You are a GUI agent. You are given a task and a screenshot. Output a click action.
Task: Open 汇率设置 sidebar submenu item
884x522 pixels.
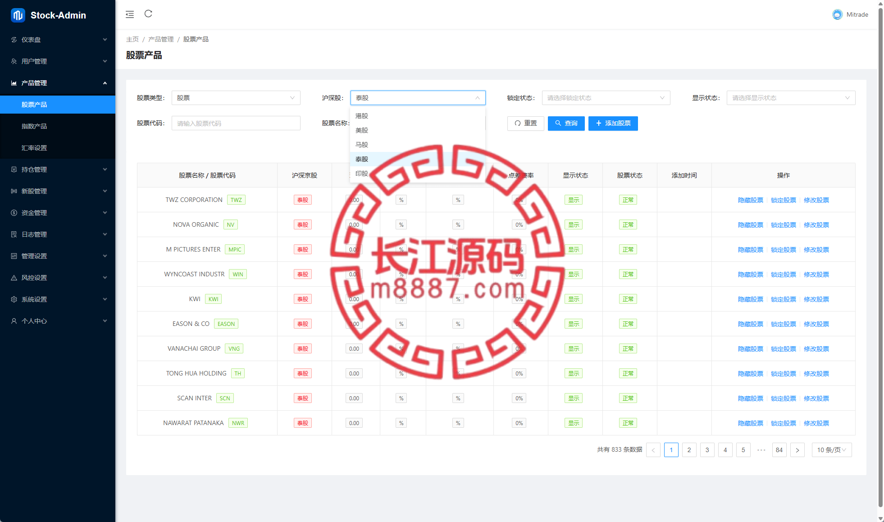[58, 148]
